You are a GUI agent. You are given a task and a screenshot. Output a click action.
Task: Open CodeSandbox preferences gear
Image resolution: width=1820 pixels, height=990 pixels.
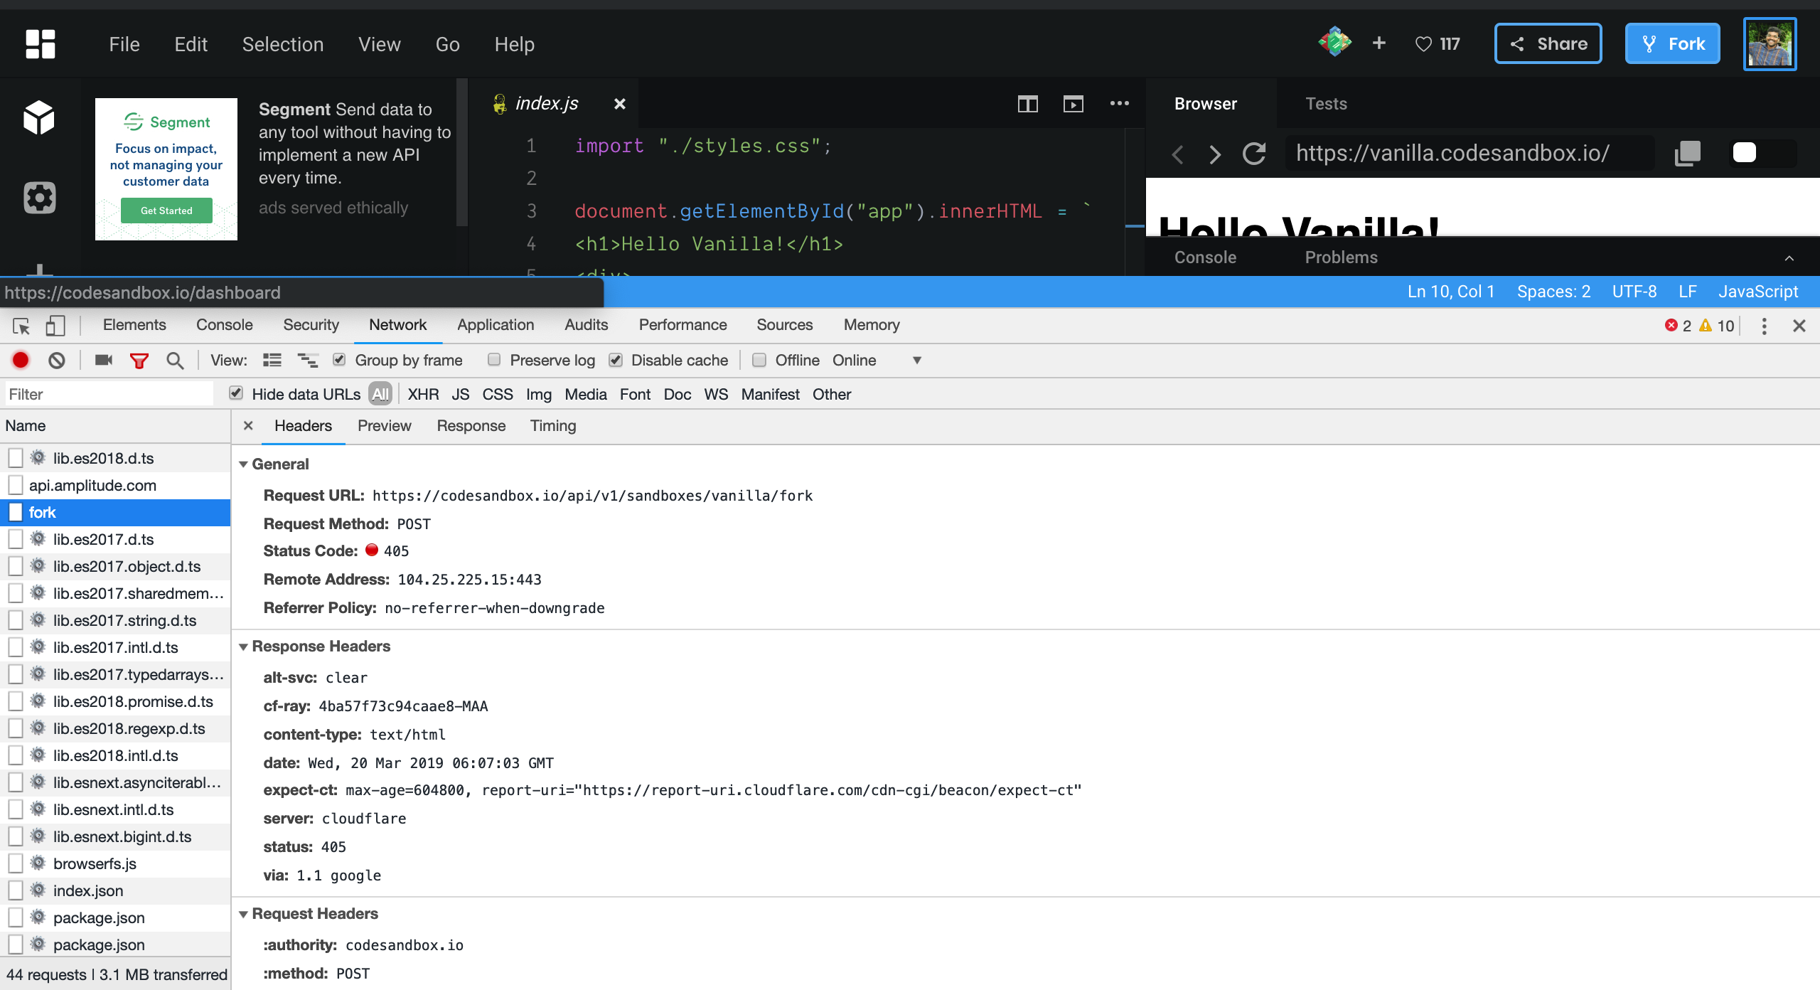(39, 198)
